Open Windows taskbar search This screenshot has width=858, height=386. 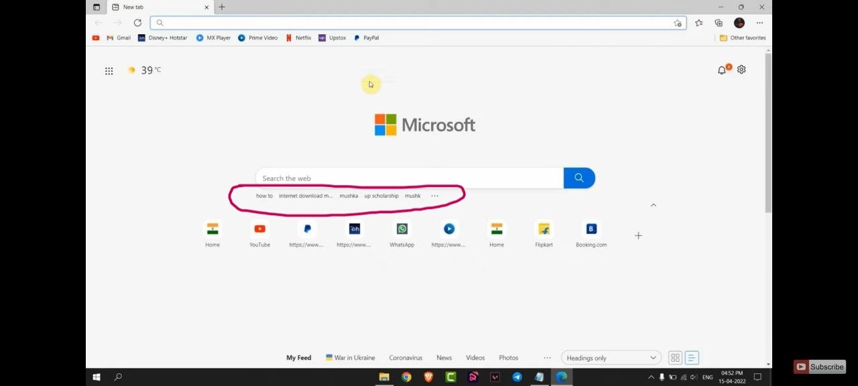point(118,377)
